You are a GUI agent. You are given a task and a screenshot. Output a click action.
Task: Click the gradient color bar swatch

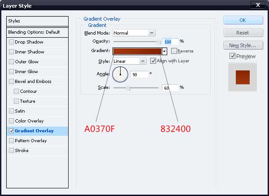click(x=137, y=51)
